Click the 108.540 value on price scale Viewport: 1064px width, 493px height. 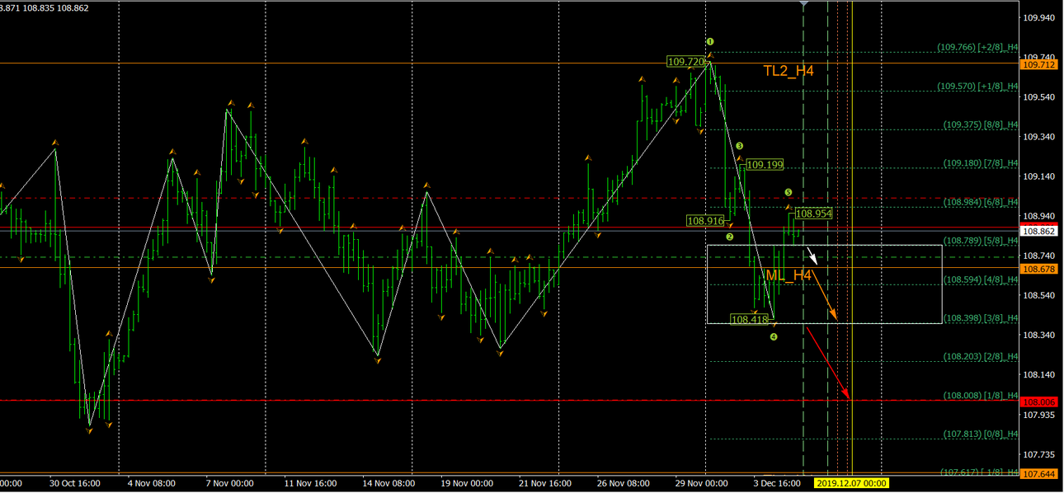(x=1039, y=295)
